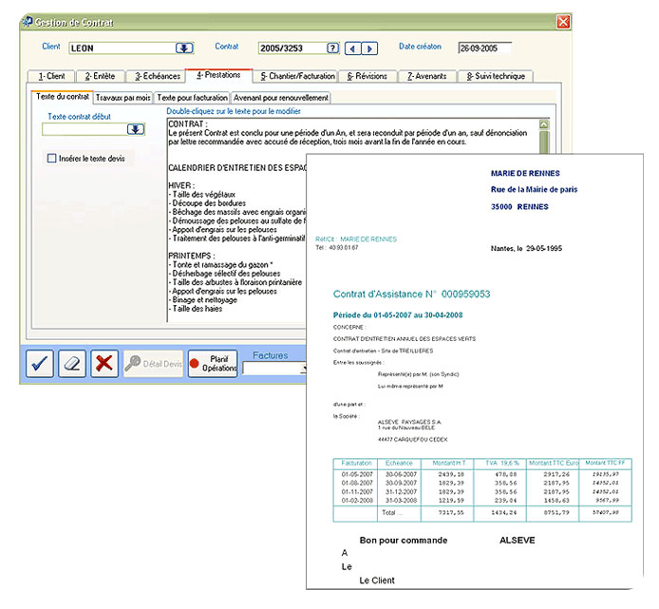Click 'Contrat d'Assistance N° 000959053' title

coord(411,294)
